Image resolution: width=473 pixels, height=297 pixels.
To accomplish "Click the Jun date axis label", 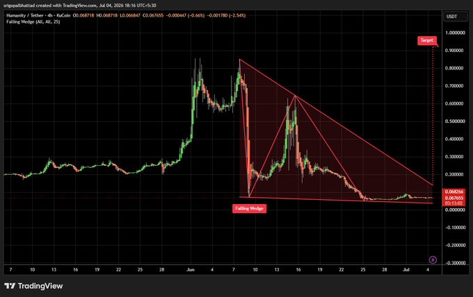I will click(191, 270).
